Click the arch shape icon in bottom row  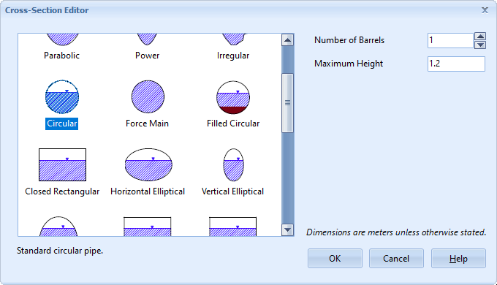point(58,227)
